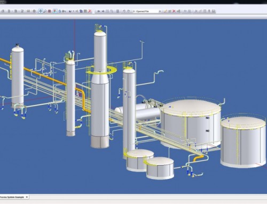Image resolution: width=267 pixels, height=204 pixels.
Task: Expand the small arrow beside the view icon
Action: point(73,11)
